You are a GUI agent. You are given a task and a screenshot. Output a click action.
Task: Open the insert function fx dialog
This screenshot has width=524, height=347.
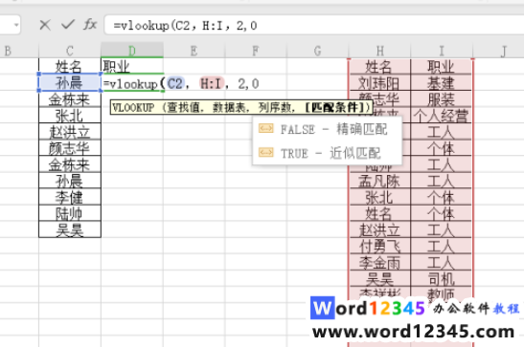pyautogui.click(x=90, y=24)
